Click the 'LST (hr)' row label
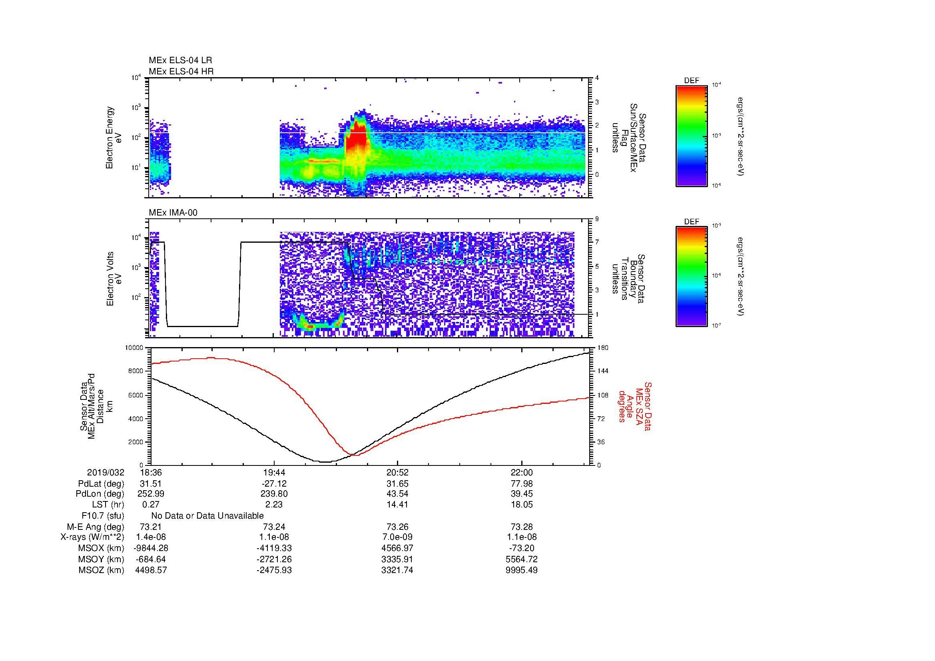 click(108, 505)
